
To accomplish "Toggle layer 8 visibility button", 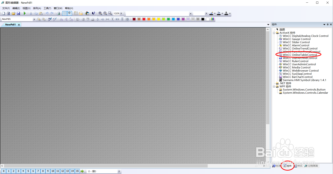I will coord(43,171).
